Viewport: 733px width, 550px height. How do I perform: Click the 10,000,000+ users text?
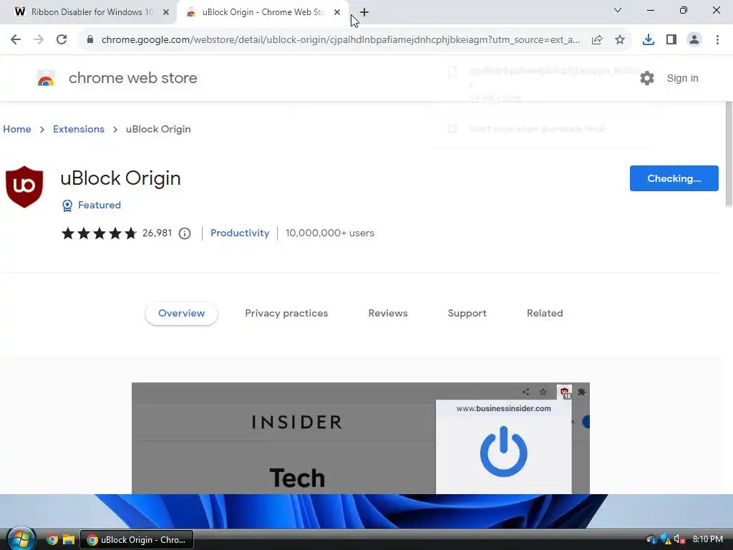tap(330, 233)
